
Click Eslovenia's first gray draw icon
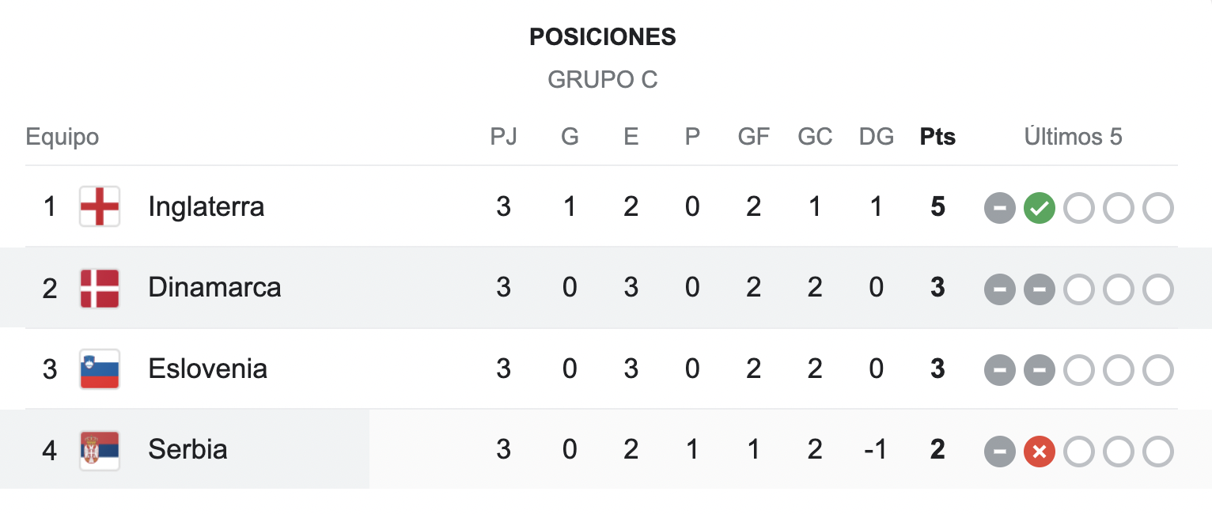click(999, 370)
